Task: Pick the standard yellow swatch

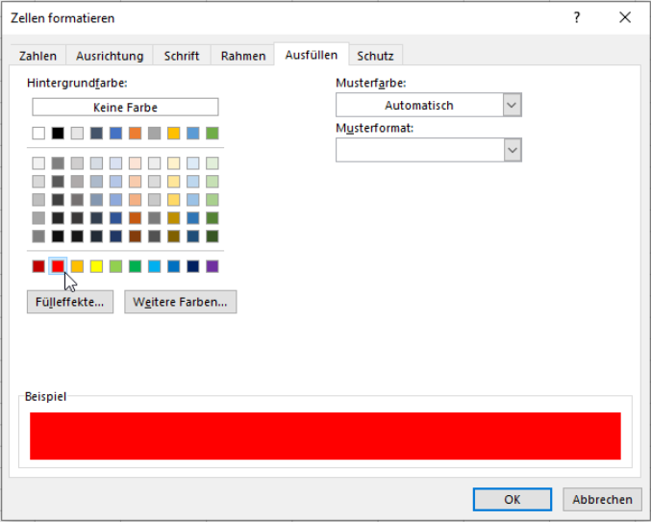Action: pyautogui.click(x=96, y=266)
